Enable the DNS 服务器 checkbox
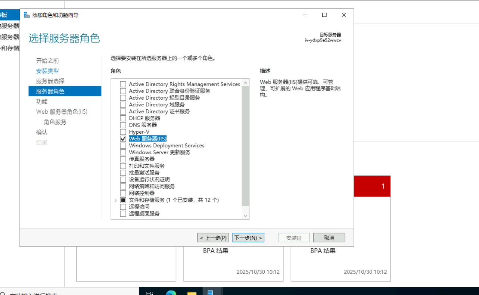The width and height of the screenshot is (479, 295). click(x=123, y=125)
